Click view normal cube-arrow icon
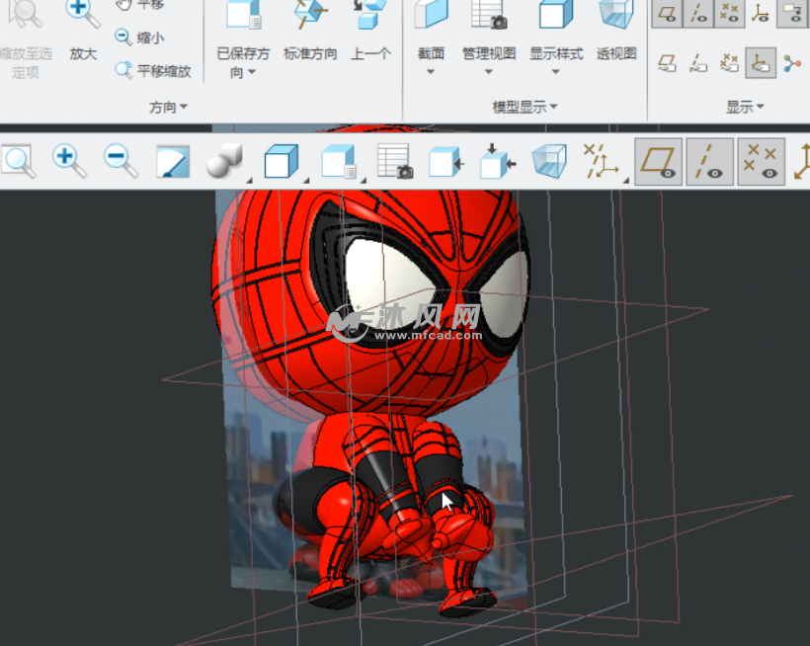The height and width of the screenshot is (646, 810). 446,162
